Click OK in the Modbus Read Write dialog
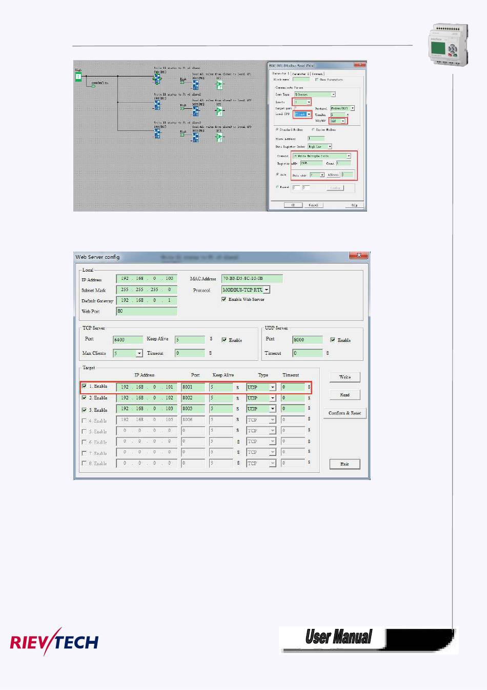Image resolution: width=487 pixels, height=690 pixels. point(293,205)
